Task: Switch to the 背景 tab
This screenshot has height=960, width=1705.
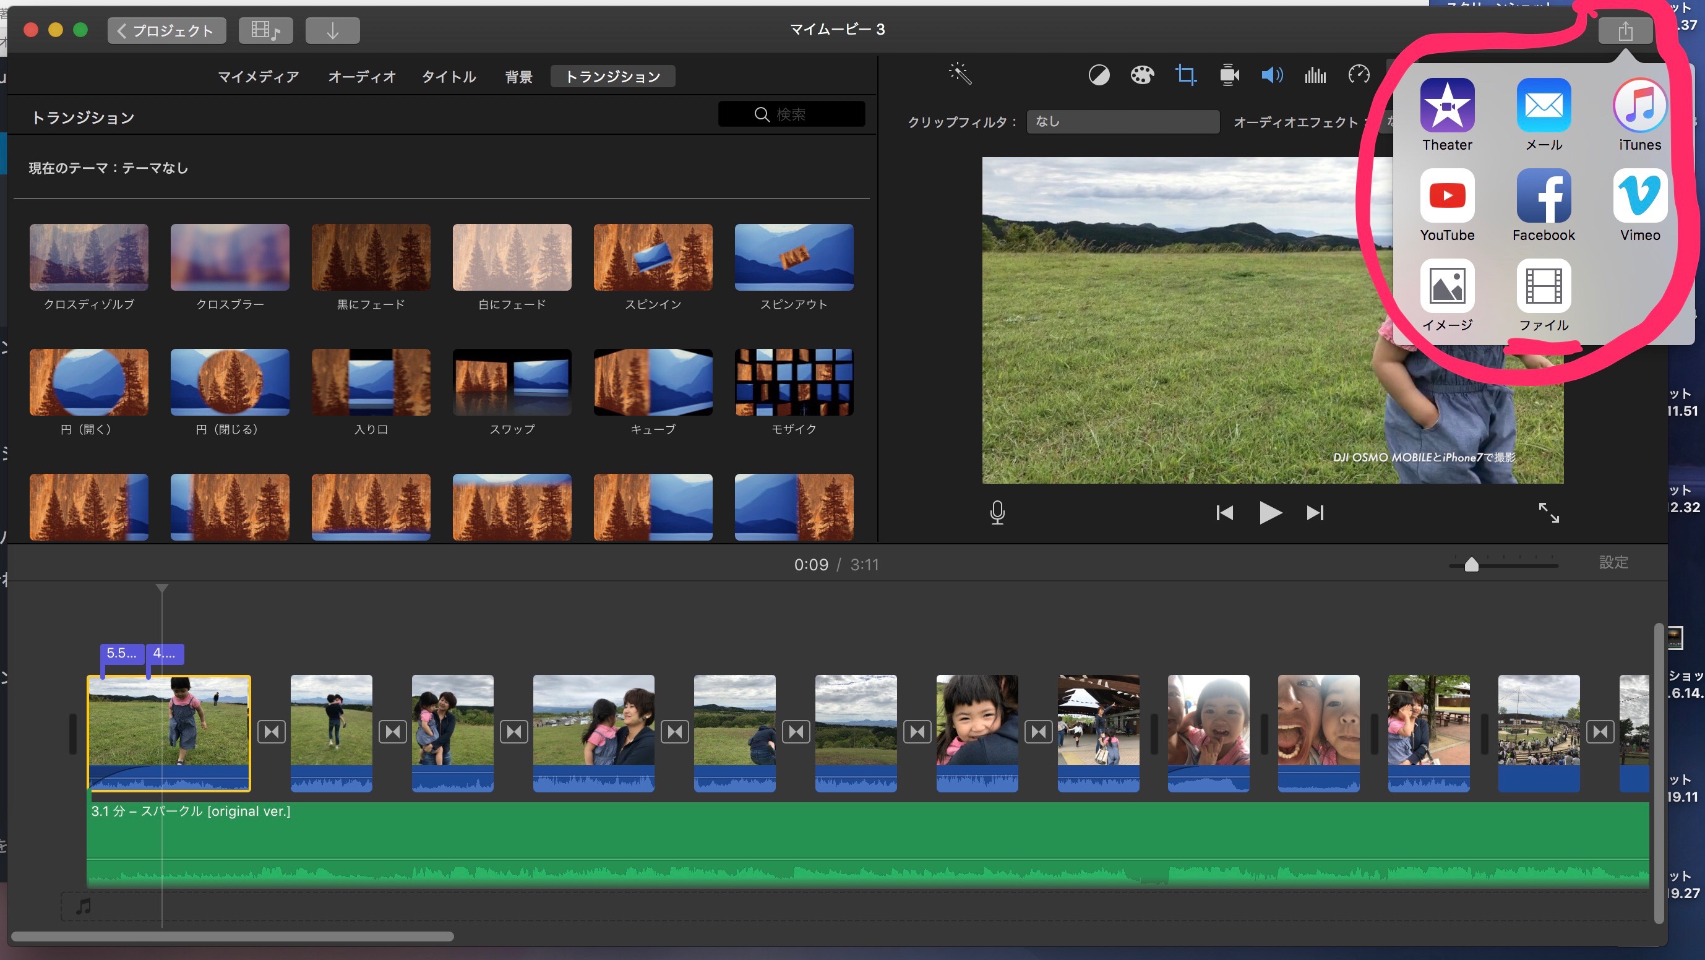Action: pos(518,77)
